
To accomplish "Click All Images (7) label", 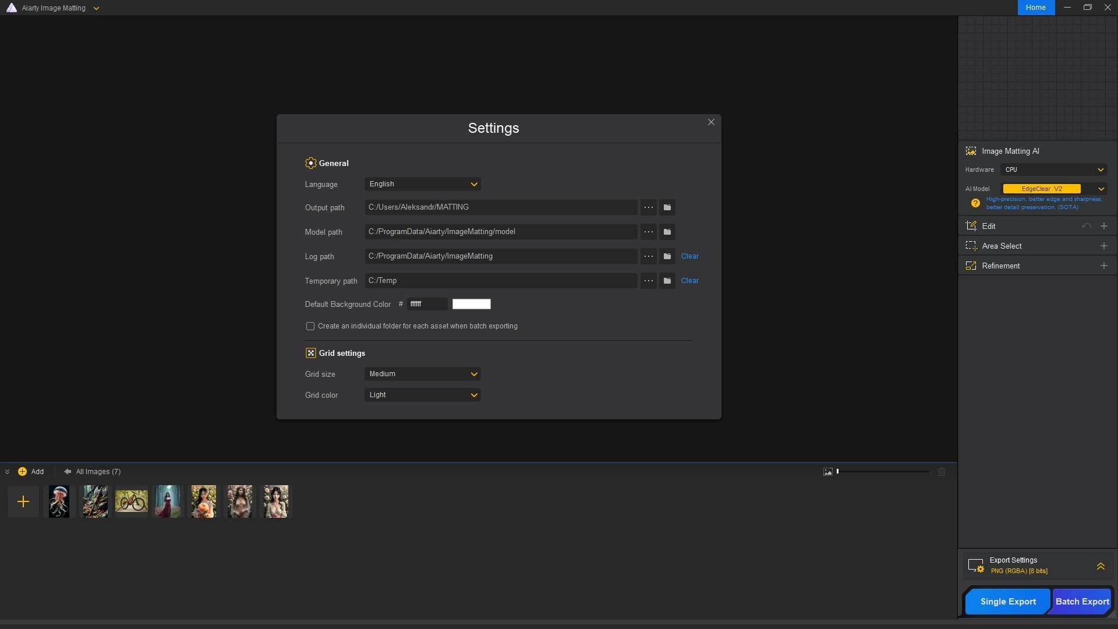I will point(98,472).
